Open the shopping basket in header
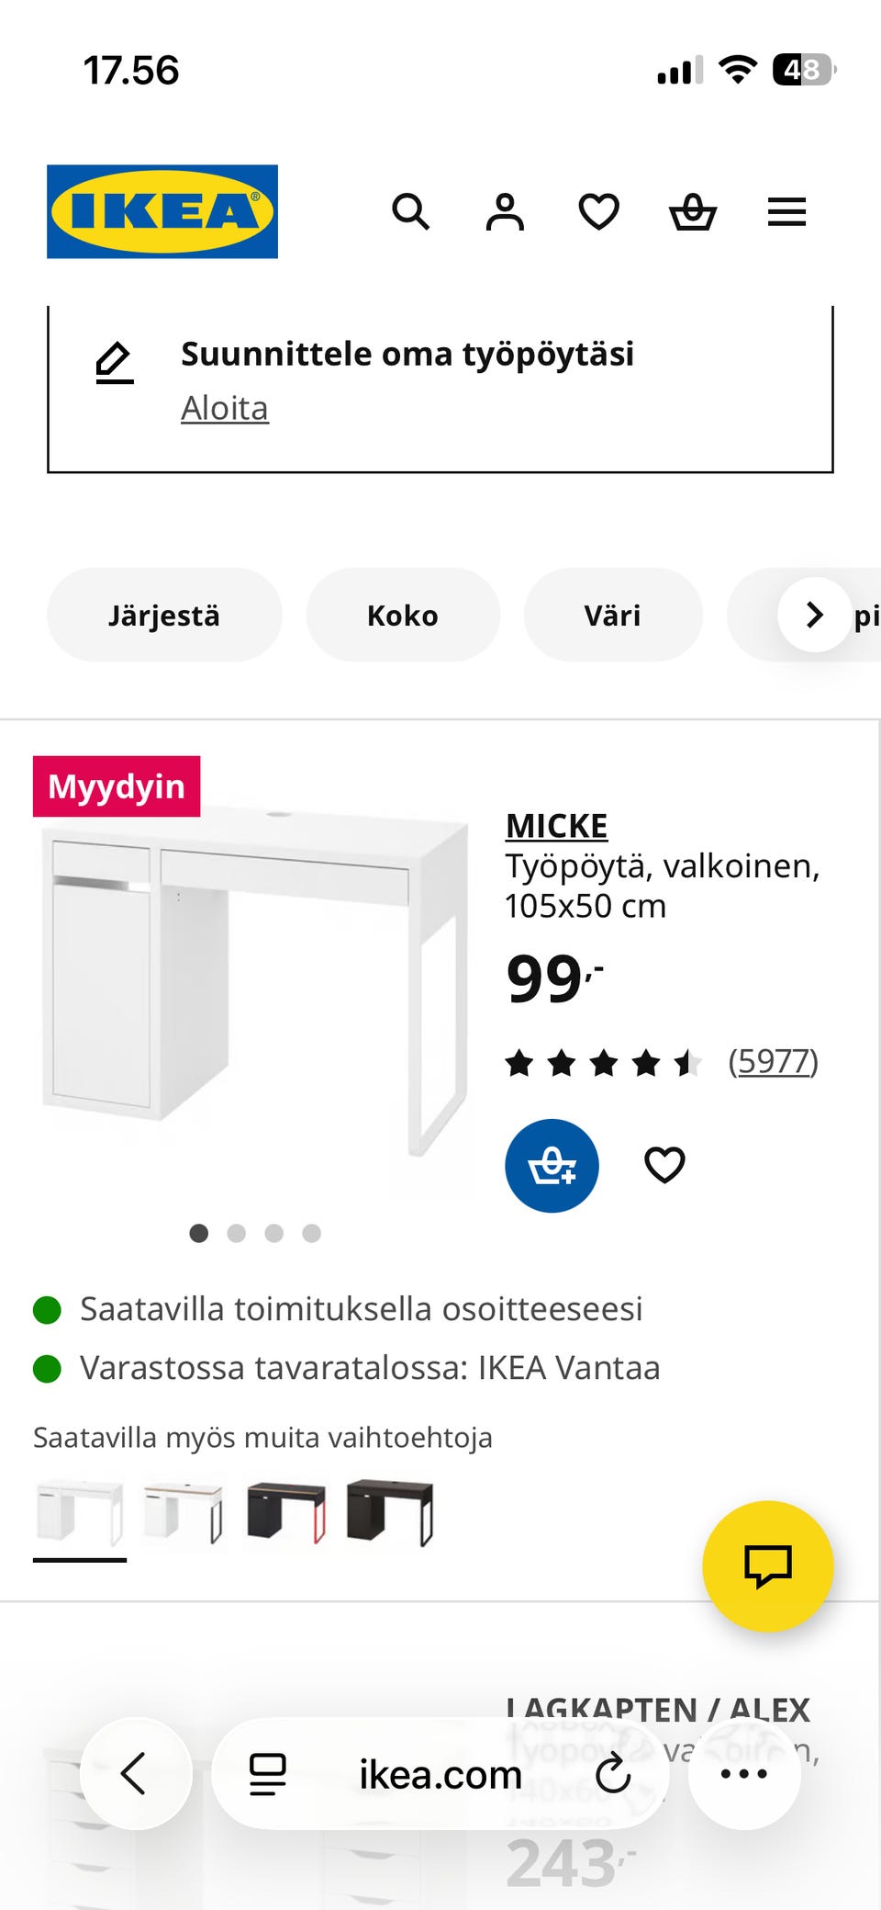The height and width of the screenshot is (1910, 881). 693,212
